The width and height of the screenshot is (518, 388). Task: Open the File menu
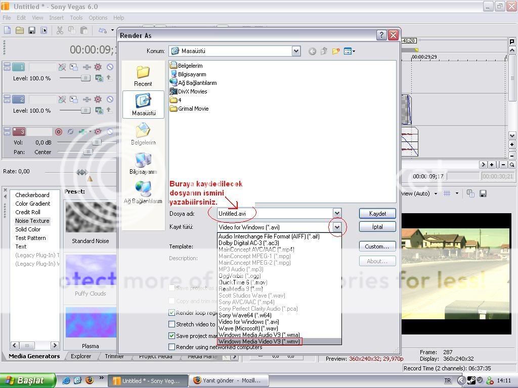(x=7, y=18)
